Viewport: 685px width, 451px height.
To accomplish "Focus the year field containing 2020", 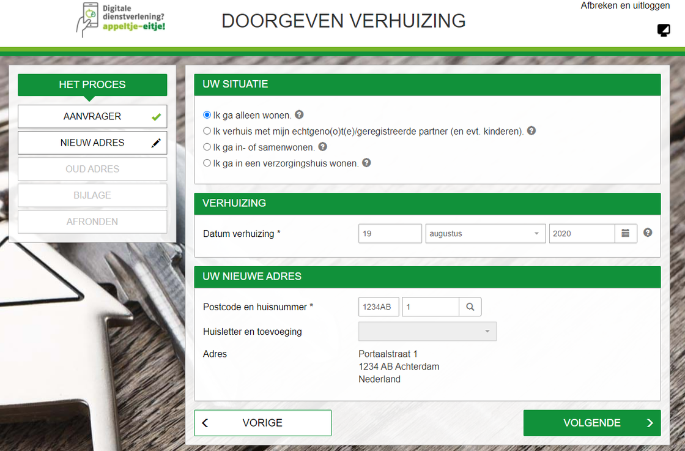I will [x=582, y=233].
